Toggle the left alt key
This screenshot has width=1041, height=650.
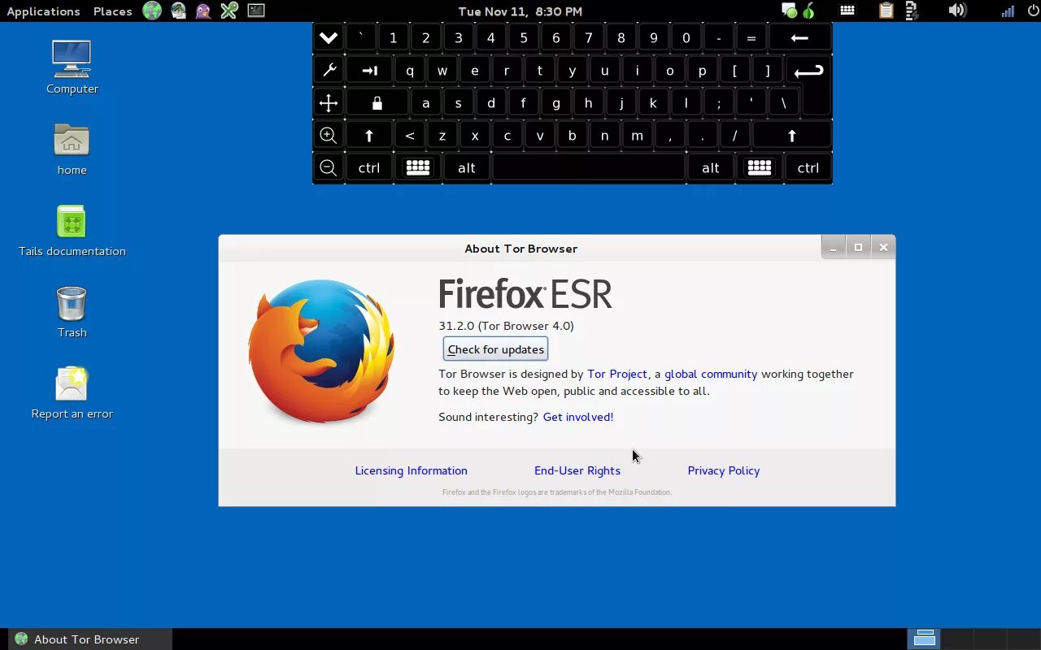click(x=466, y=167)
